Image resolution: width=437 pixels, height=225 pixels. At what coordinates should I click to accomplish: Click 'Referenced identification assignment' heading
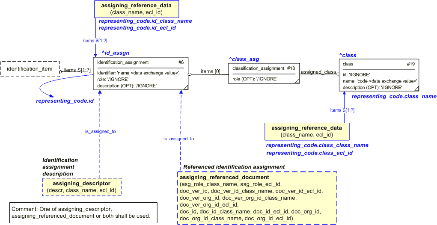tap(234, 167)
